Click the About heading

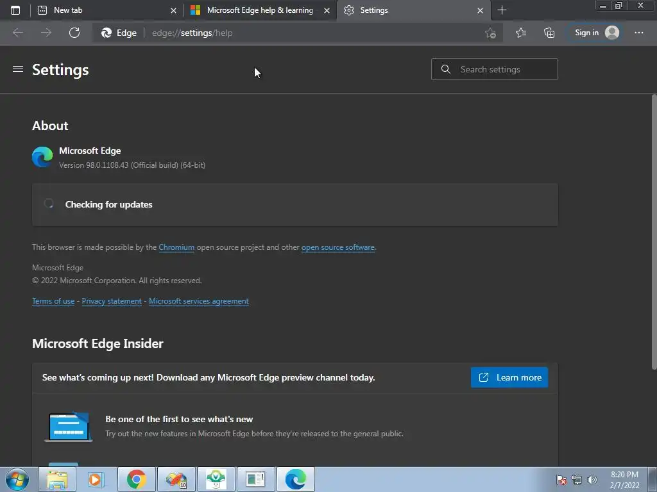[50, 126]
